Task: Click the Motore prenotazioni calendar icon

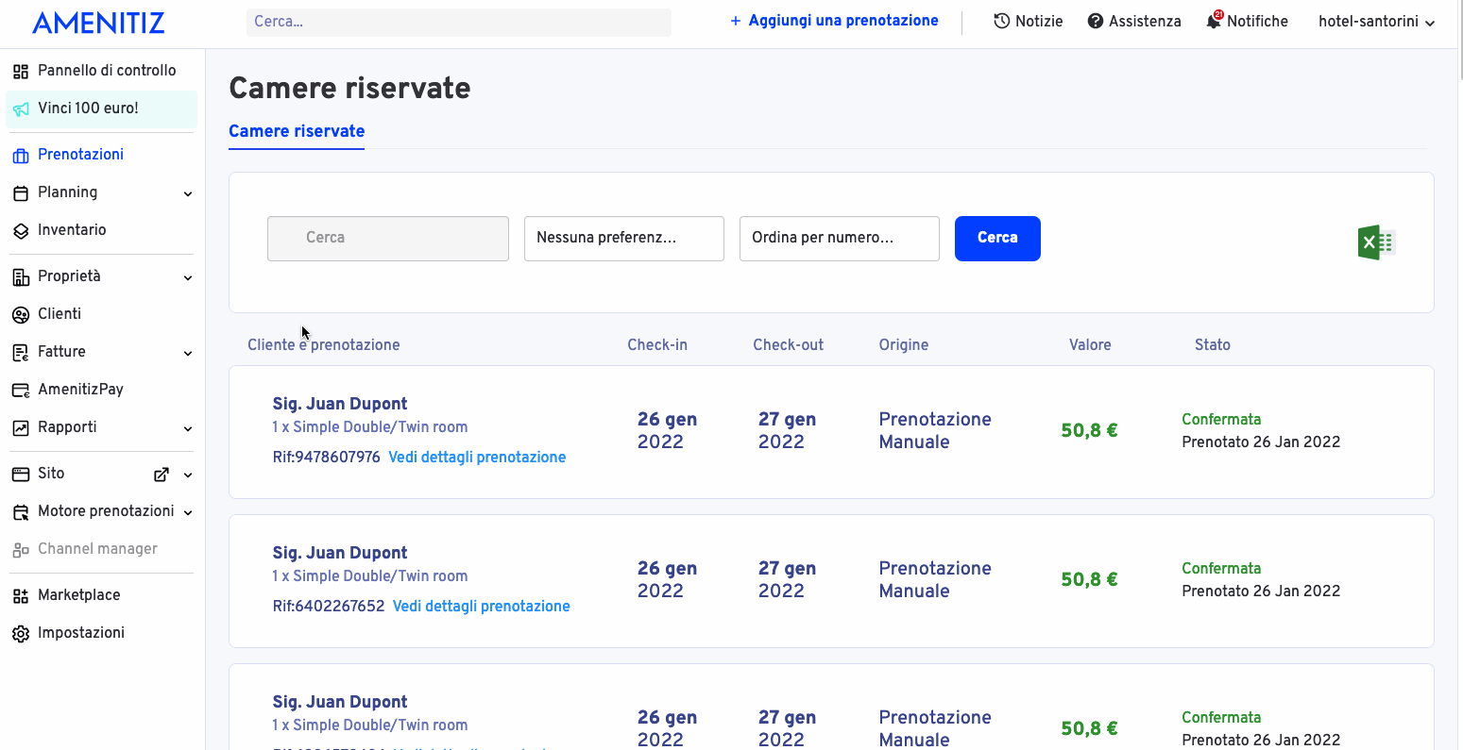Action: pyautogui.click(x=21, y=512)
